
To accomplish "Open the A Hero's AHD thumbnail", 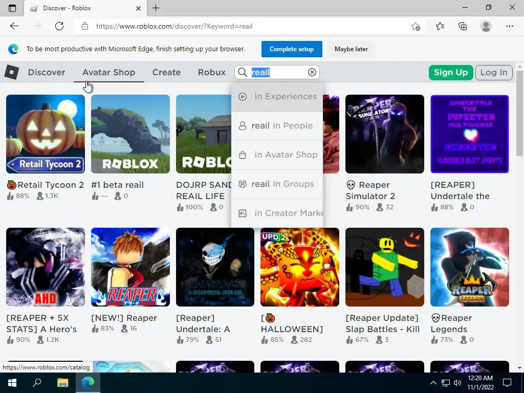I will click(x=46, y=267).
